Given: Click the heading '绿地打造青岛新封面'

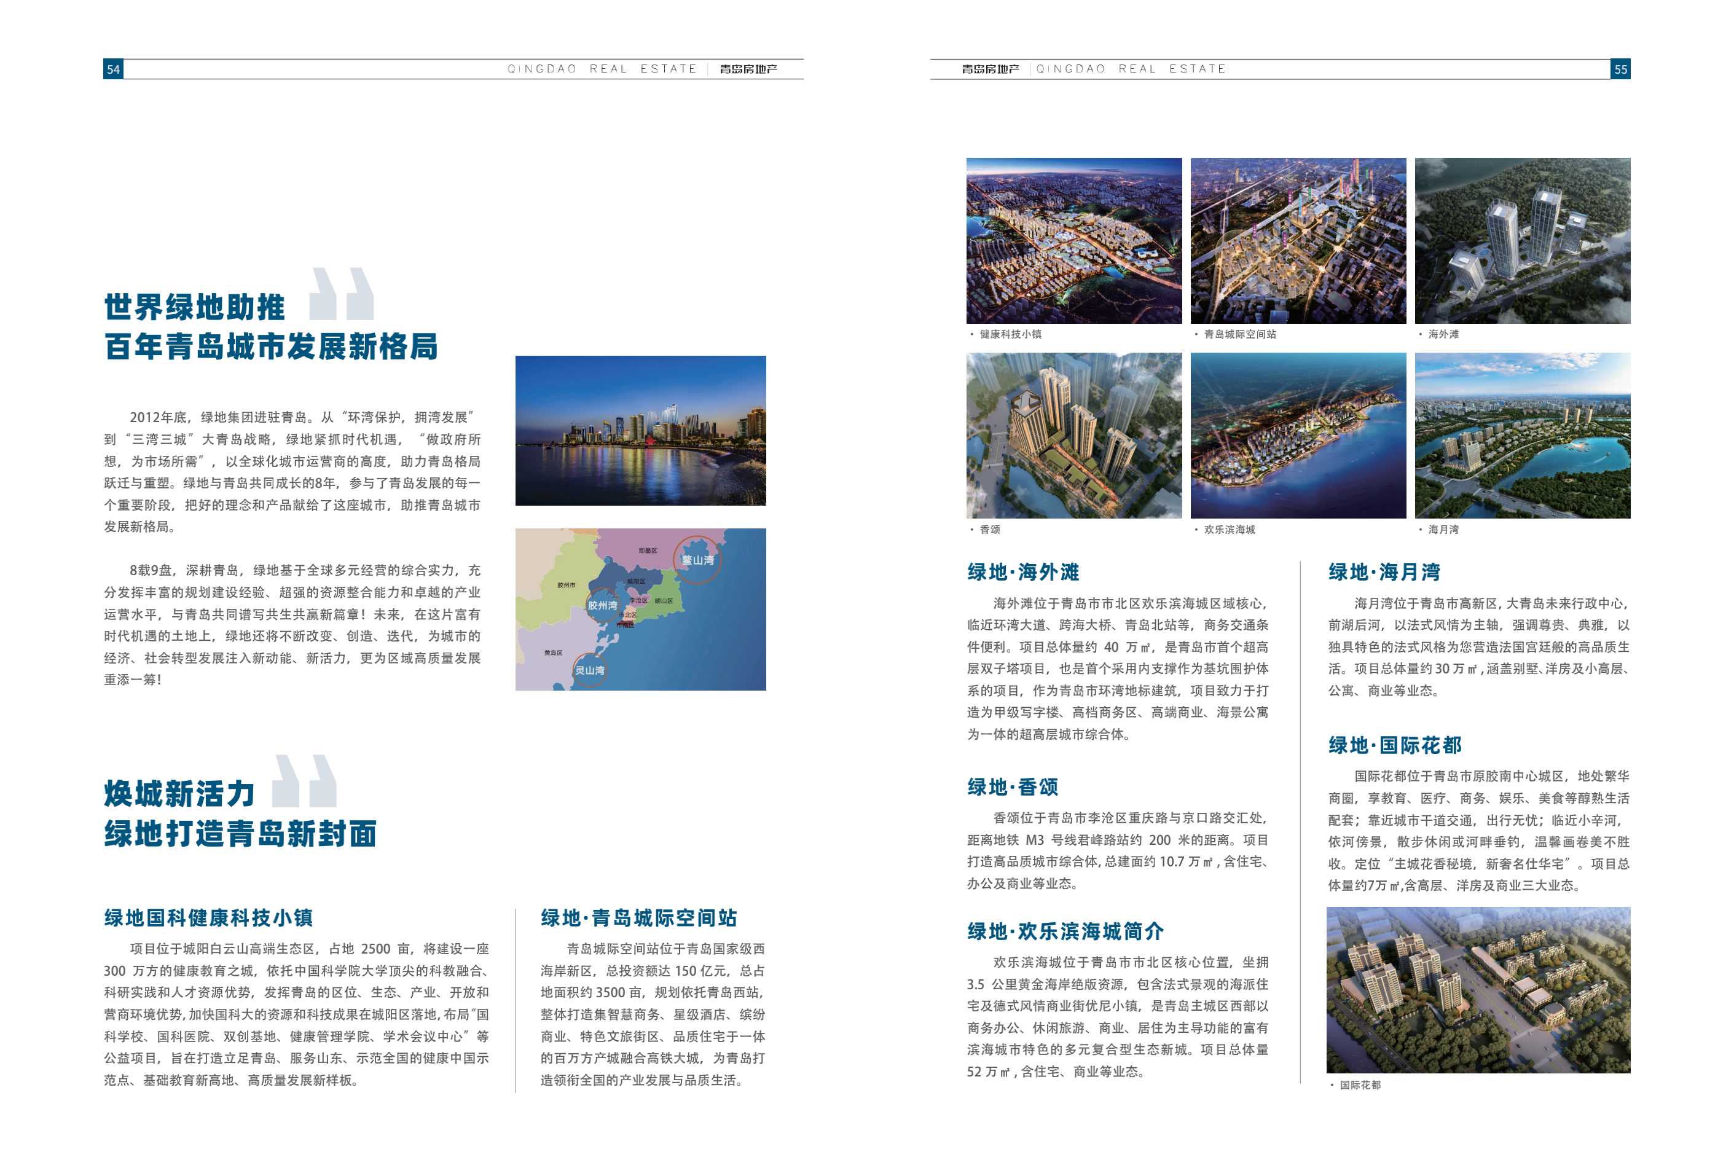Looking at the screenshot, I should (x=240, y=833).
